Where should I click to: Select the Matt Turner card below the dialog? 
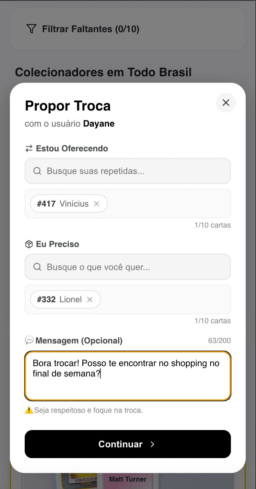[x=128, y=480]
